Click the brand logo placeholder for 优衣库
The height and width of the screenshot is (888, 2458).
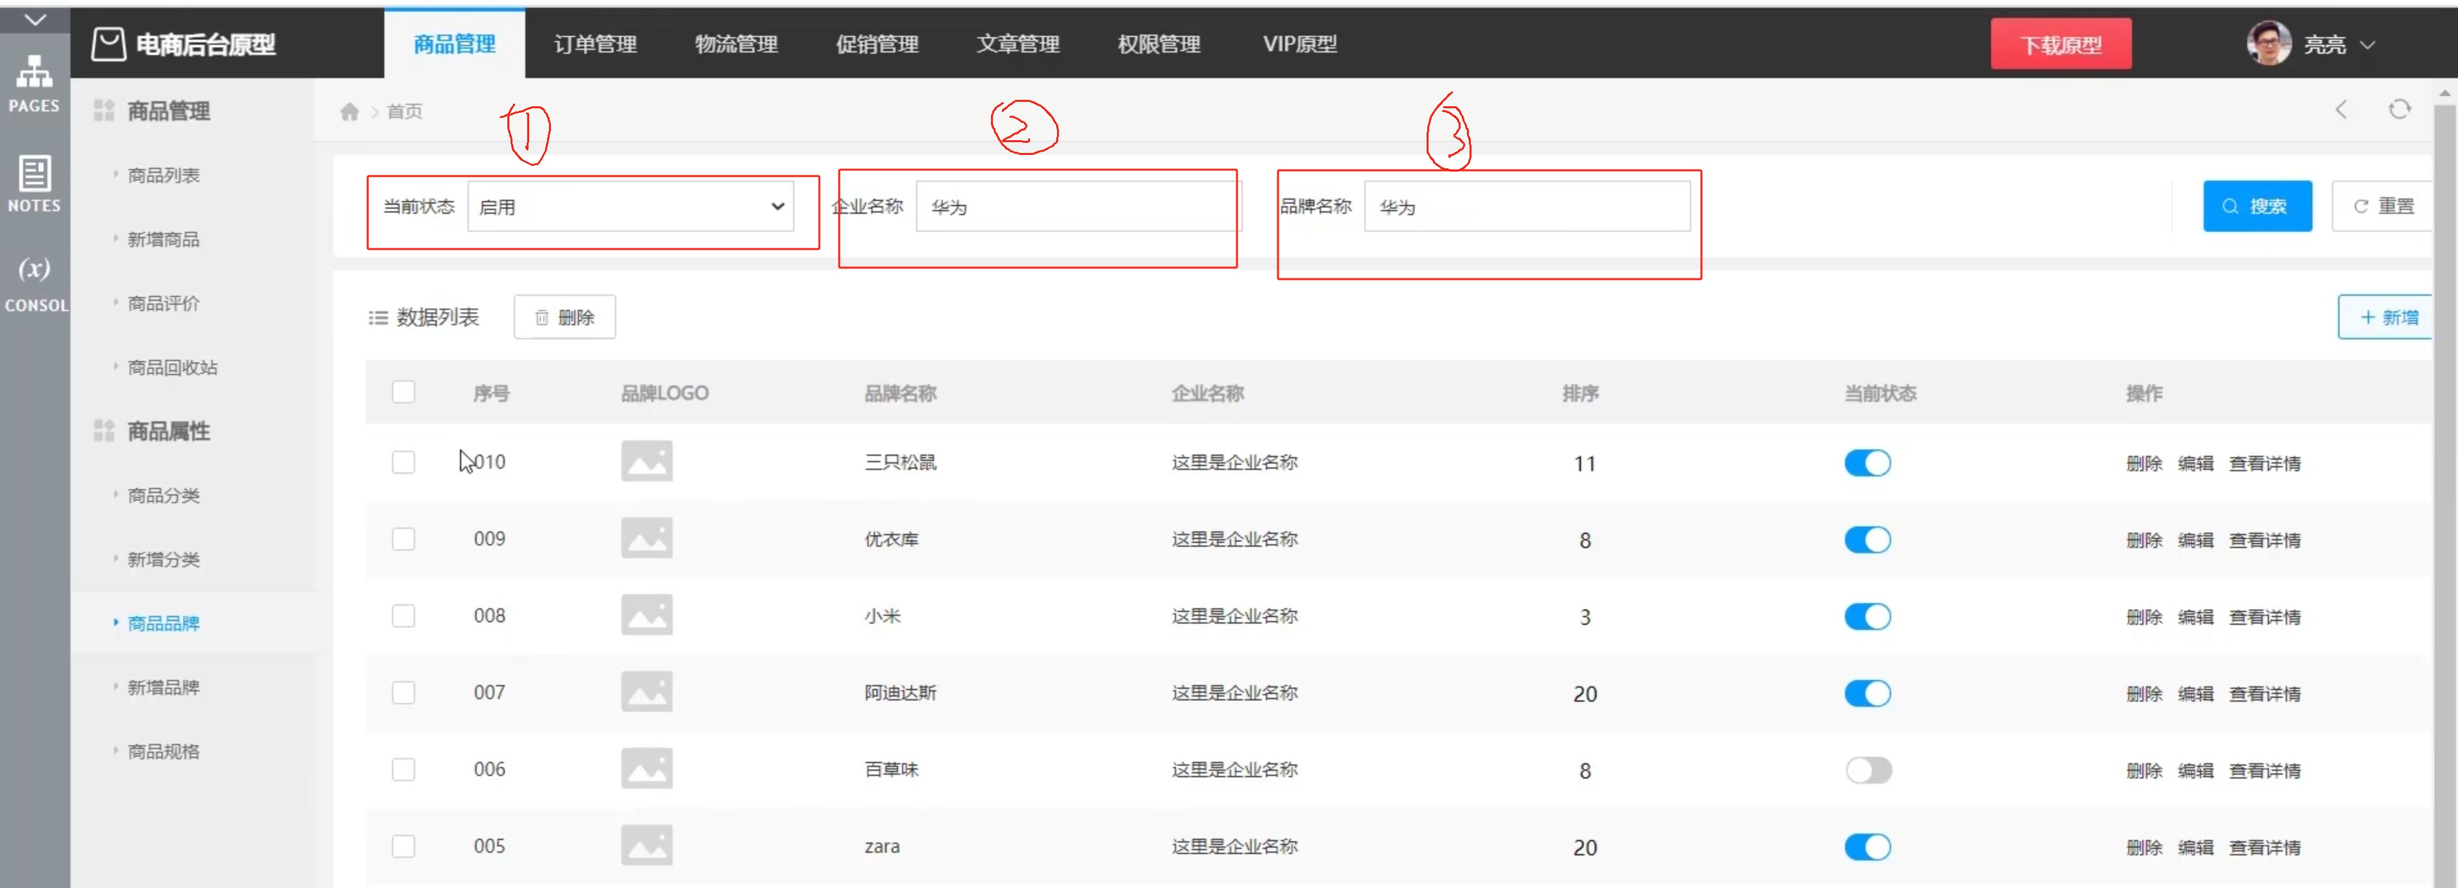[x=647, y=538]
